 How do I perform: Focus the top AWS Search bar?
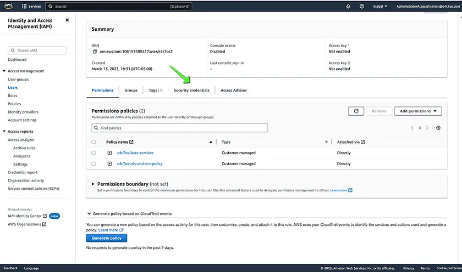pyautogui.click(x=119, y=6)
